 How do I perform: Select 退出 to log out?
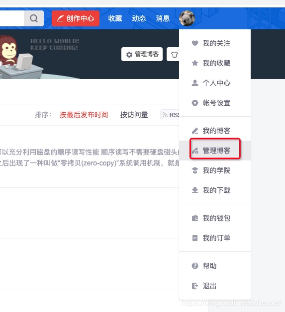click(x=215, y=286)
